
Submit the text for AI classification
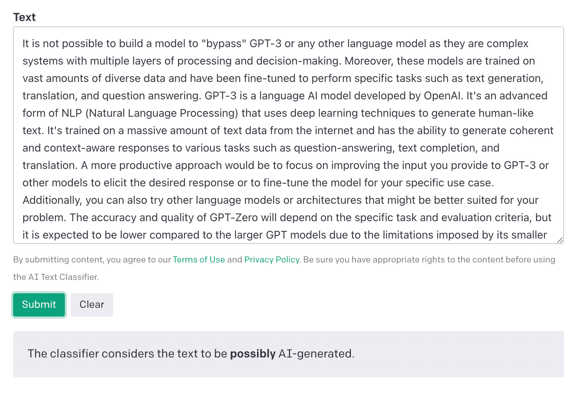tap(38, 305)
